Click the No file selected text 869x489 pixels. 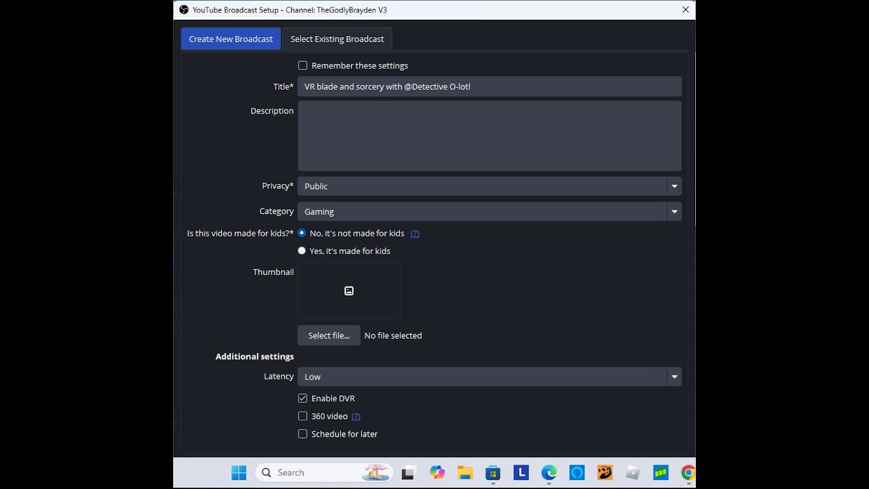393,336
